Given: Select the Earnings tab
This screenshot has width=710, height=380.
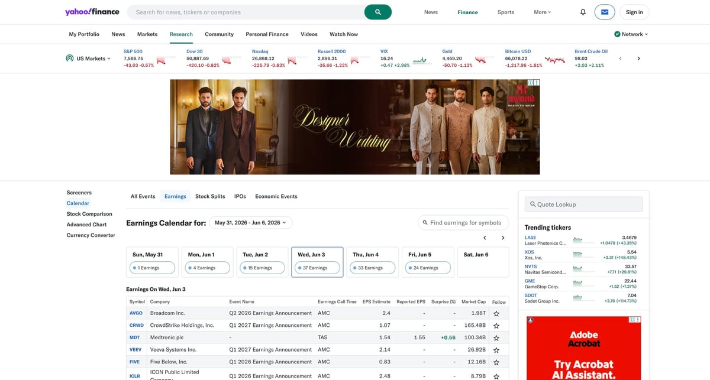Looking at the screenshot, I should [175, 196].
